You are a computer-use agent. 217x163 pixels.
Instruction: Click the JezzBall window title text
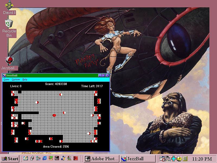pos(12,76)
